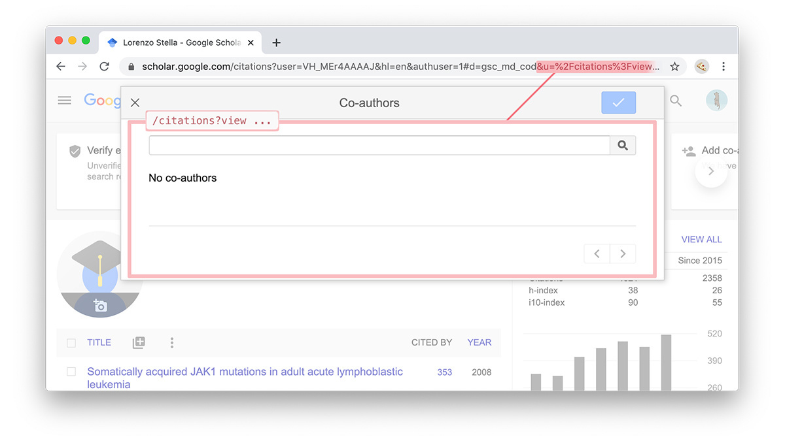The height and width of the screenshot is (441, 785).
Task: Select the Lorenzo Stella - Google Scholar tab
Action: click(x=181, y=42)
